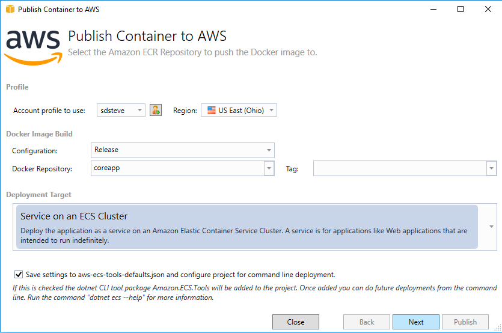502x333 pixels.
Task: Select Service on an ECS Cluster option
Action: click(247, 227)
